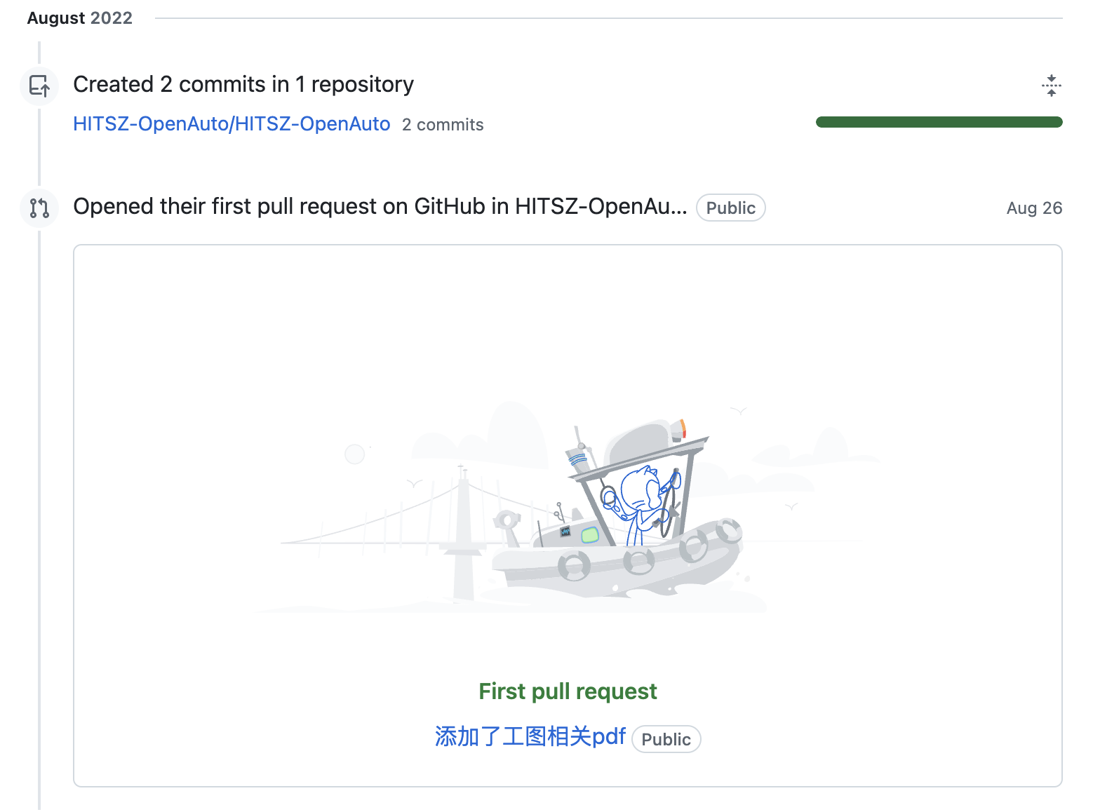Open the "2 commits" link
This screenshot has height=812, width=1093.
pyautogui.click(x=443, y=125)
